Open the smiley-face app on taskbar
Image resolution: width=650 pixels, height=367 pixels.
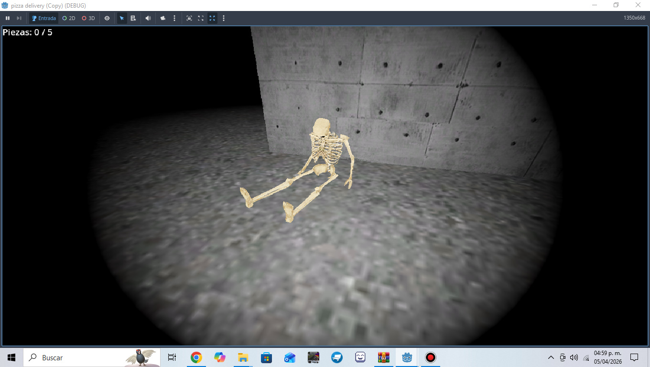(360, 357)
